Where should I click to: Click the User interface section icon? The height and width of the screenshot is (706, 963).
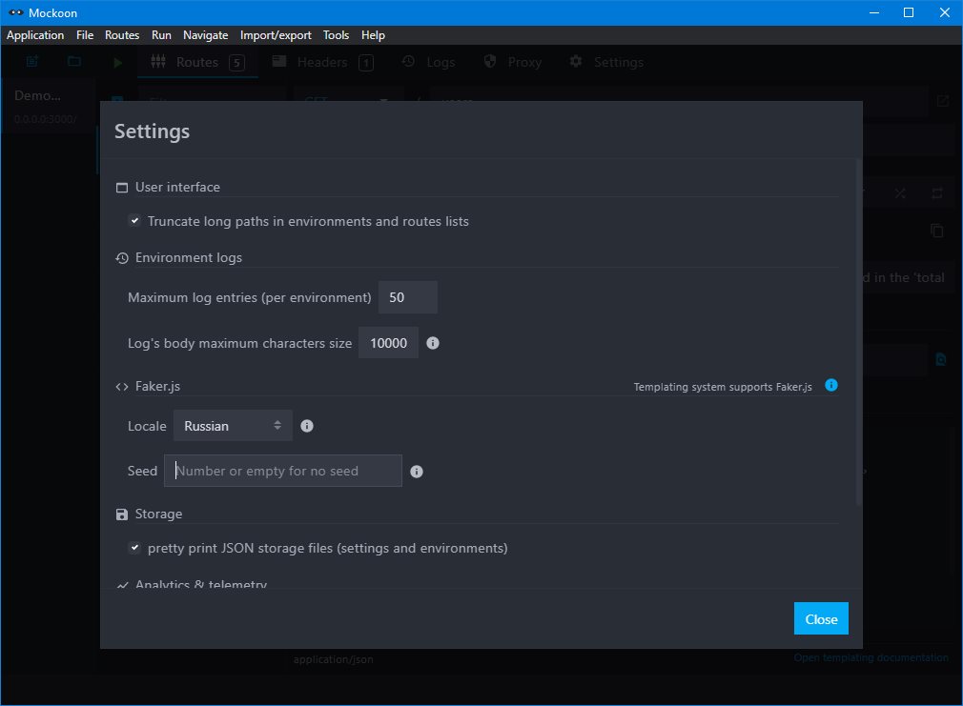tap(122, 188)
